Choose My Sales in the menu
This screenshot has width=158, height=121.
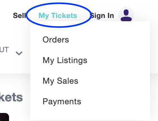pos(60,81)
